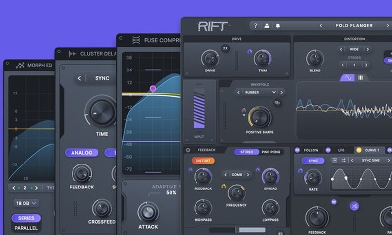Click the randomize icon beside Sync Sine
The height and width of the screenshot is (235, 392).
click(343, 161)
